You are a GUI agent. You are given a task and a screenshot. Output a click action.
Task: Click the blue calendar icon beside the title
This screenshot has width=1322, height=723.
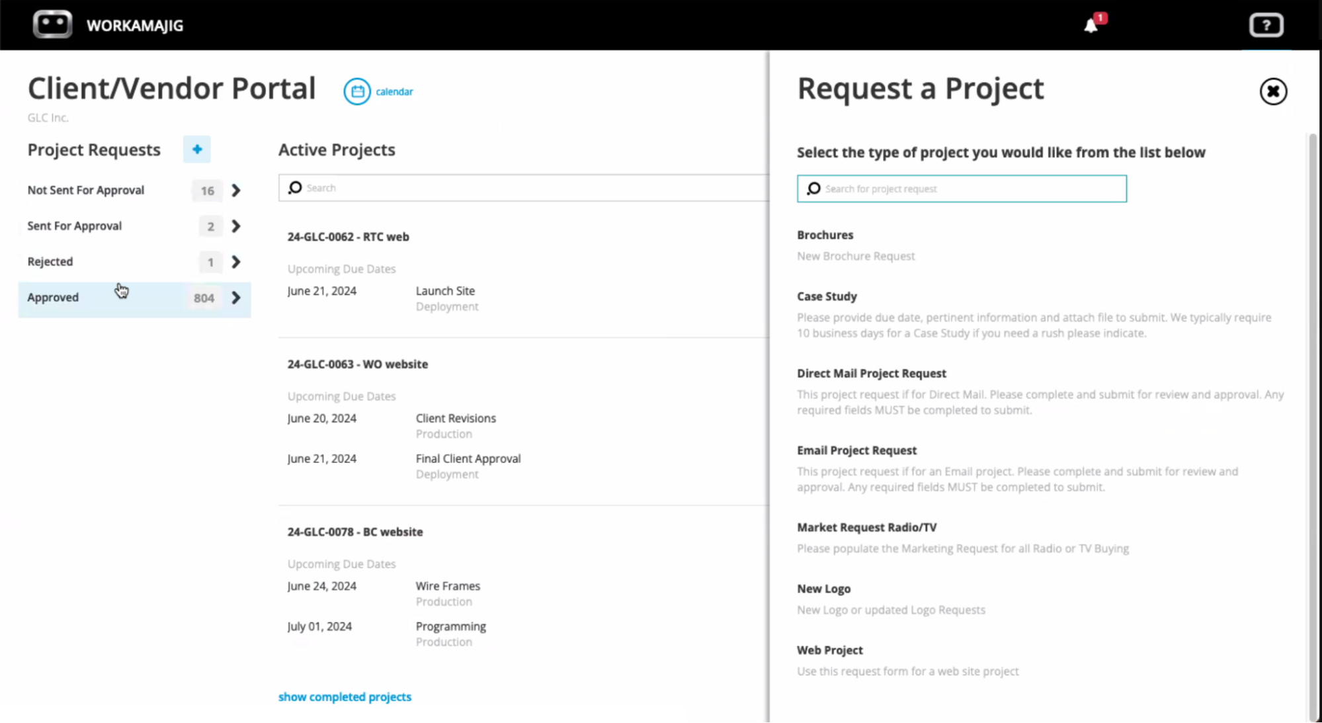pos(357,91)
